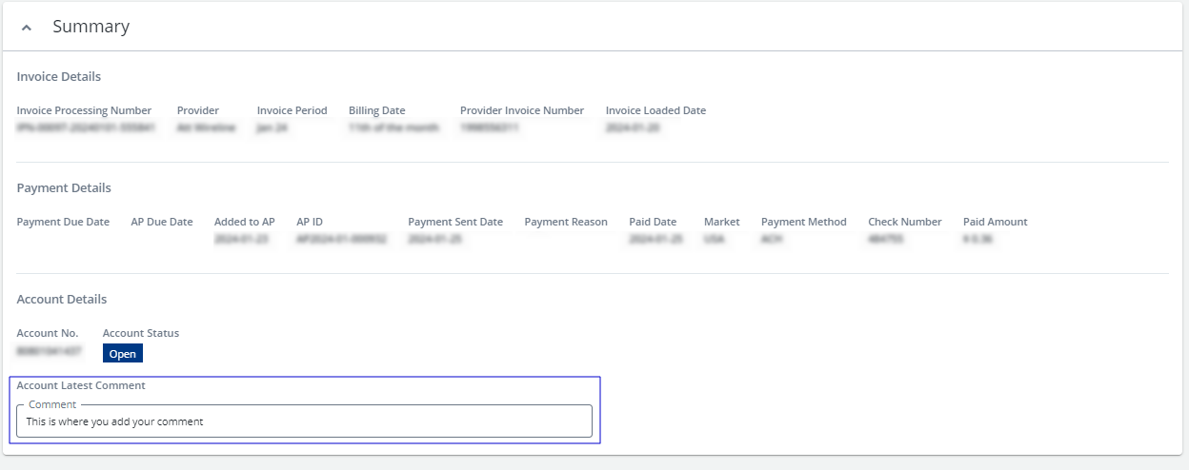Click the AP Due Date label
1189x470 pixels.
coord(162,222)
